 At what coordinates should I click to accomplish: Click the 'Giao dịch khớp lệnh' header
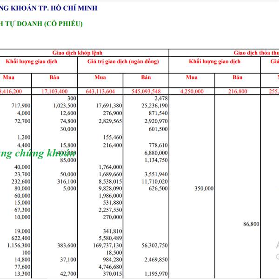[77, 53]
